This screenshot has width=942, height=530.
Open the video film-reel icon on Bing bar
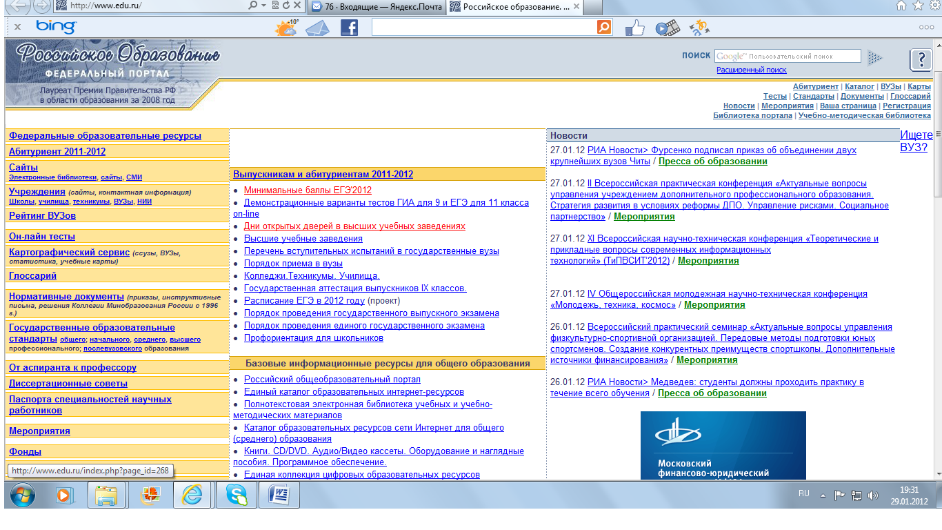[x=668, y=28]
